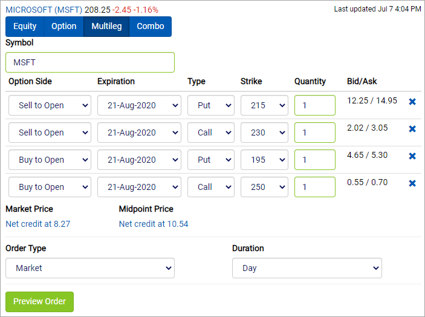Select the Multileg tab

(x=106, y=26)
